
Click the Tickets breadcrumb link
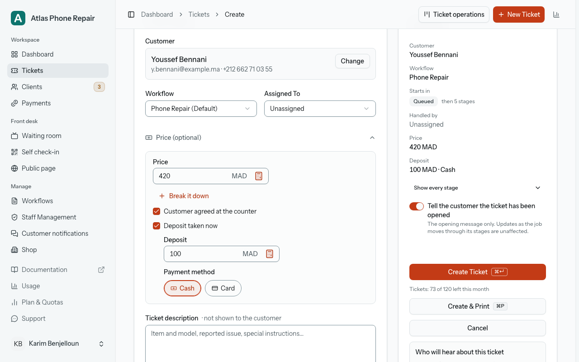(199, 14)
